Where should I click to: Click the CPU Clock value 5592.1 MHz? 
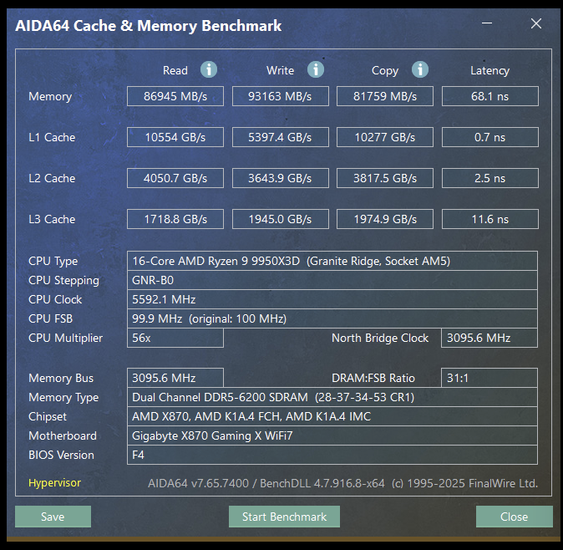(332, 299)
